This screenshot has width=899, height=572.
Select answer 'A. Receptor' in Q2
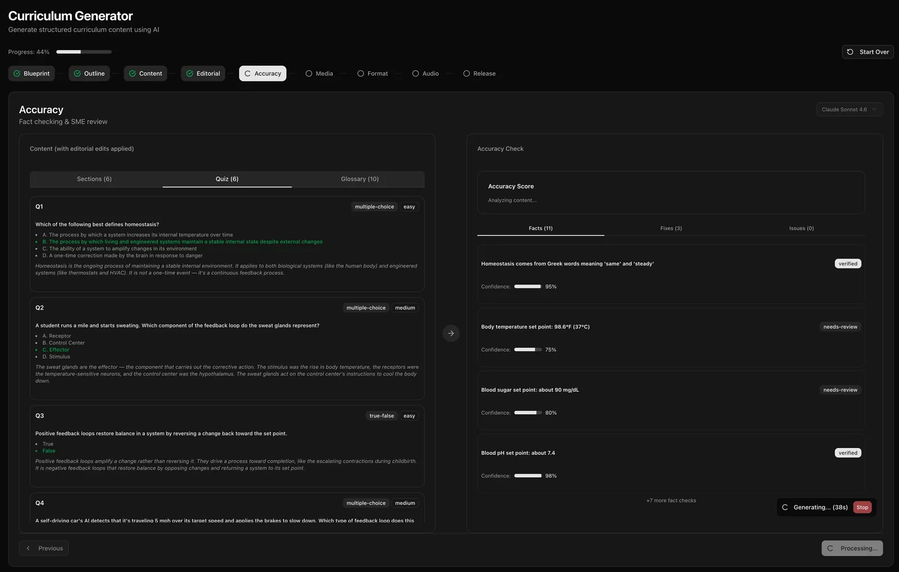click(x=57, y=336)
